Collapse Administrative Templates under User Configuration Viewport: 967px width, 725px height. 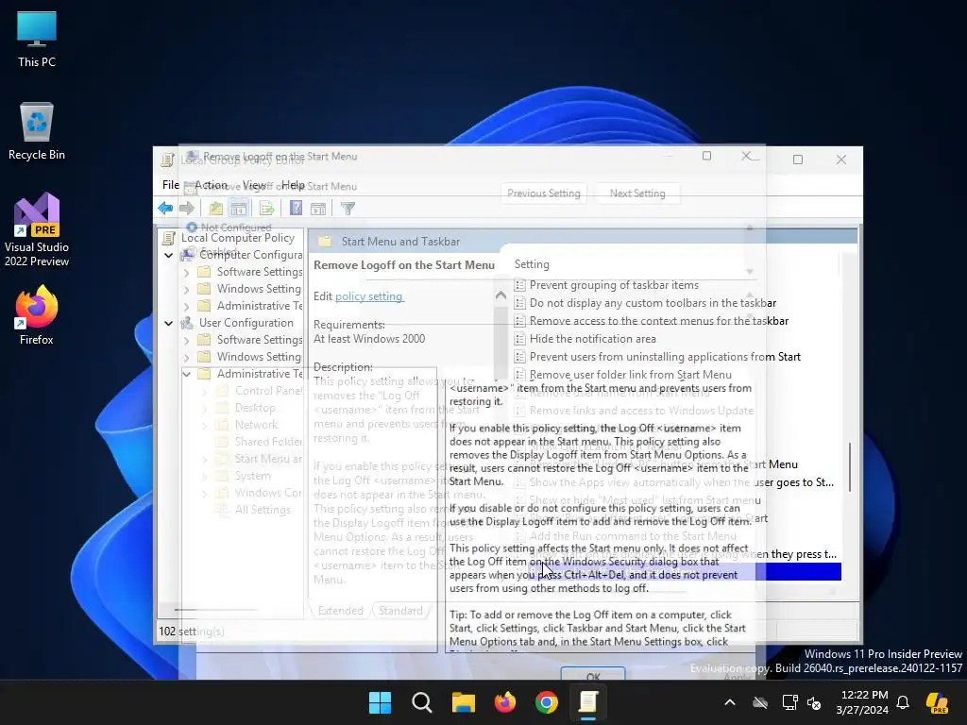(186, 374)
